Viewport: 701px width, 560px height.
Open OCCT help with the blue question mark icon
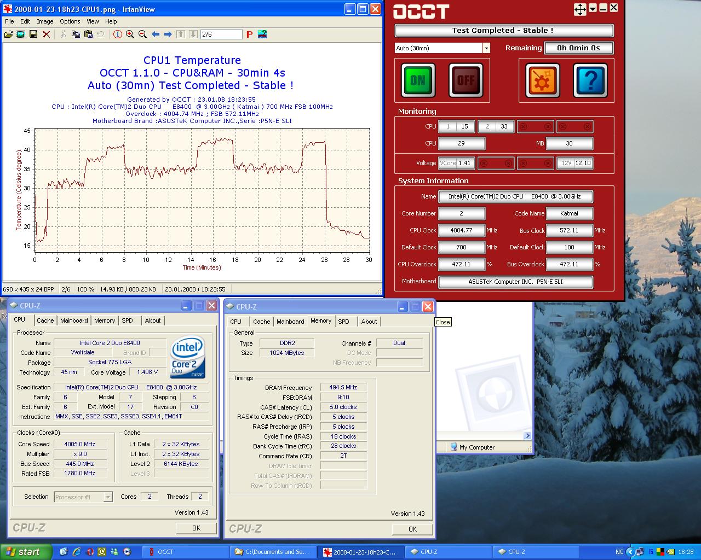click(x=590, y=80)
